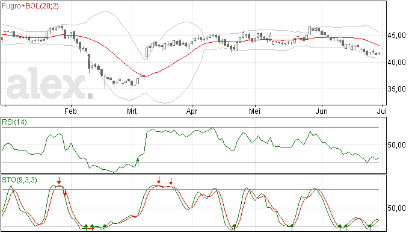415x233 pixels.
Task: Click the green buy arrow in RSI panel
Action: (138, 162)
